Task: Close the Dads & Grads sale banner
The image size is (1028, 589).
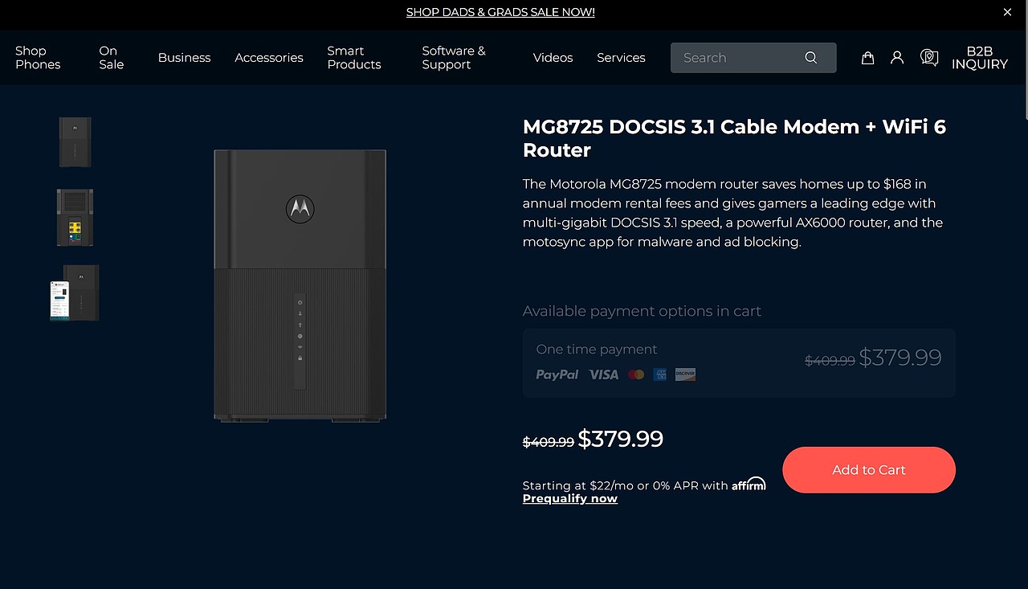Action: pos(1007,12)
